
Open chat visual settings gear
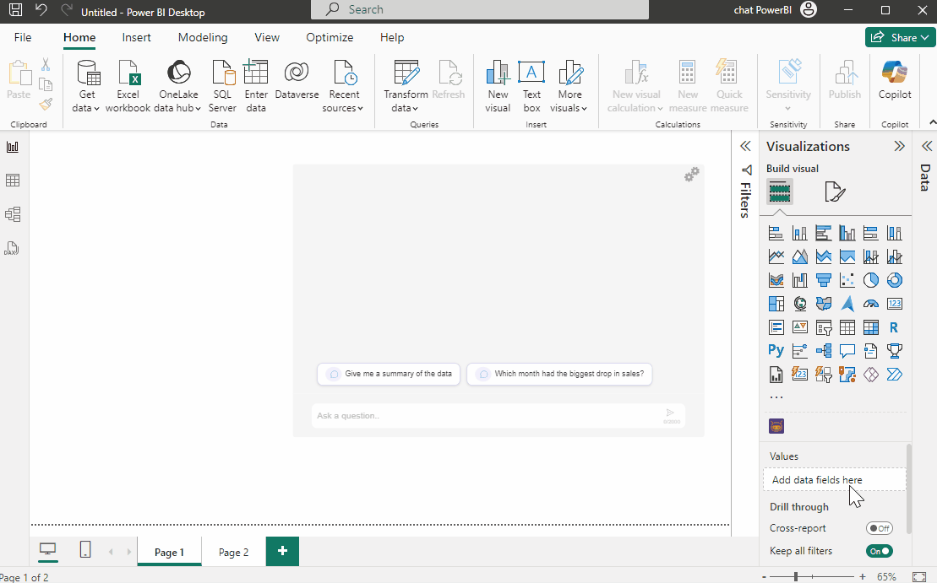tap(691, 175)
